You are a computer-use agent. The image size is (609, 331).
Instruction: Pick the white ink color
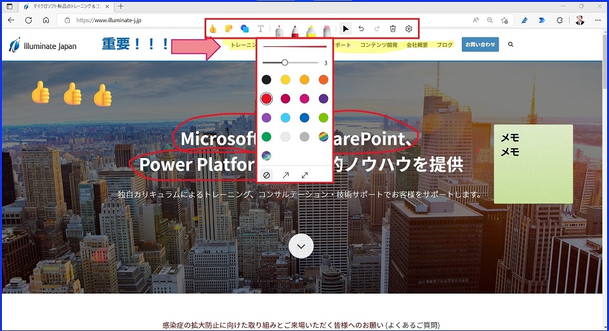tap(285, 136)
